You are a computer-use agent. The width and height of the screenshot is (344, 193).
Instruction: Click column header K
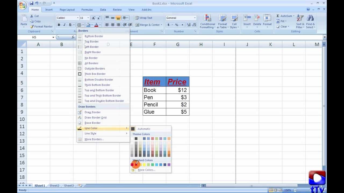click(270, 44)
